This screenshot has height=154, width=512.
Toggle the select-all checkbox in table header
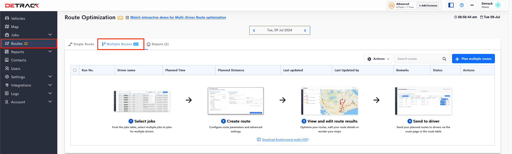[x=75, y=70]
